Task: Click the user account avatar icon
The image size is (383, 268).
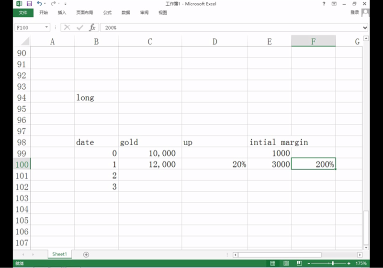Action: click(365, 12)
